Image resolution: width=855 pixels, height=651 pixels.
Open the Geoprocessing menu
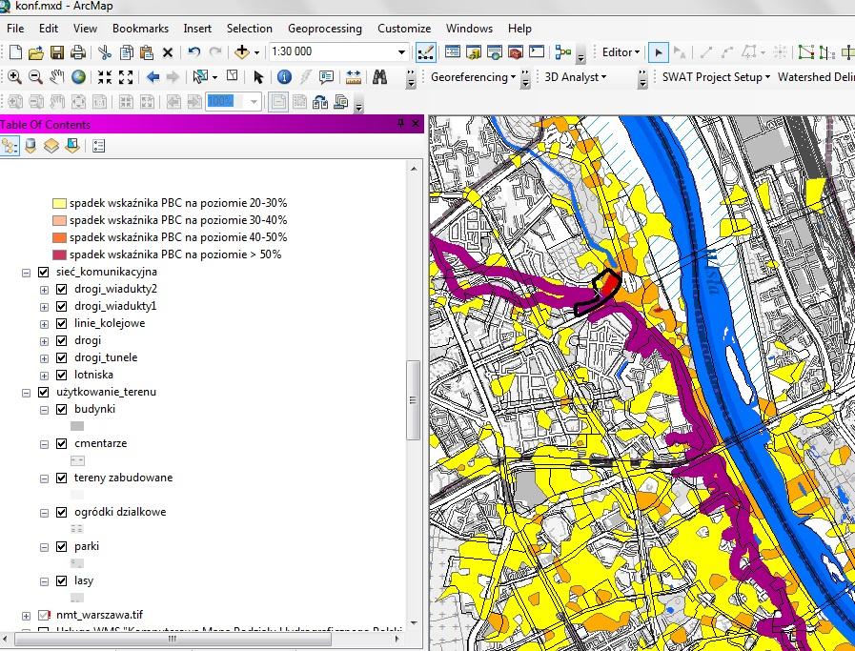click(x=325, y=29)
